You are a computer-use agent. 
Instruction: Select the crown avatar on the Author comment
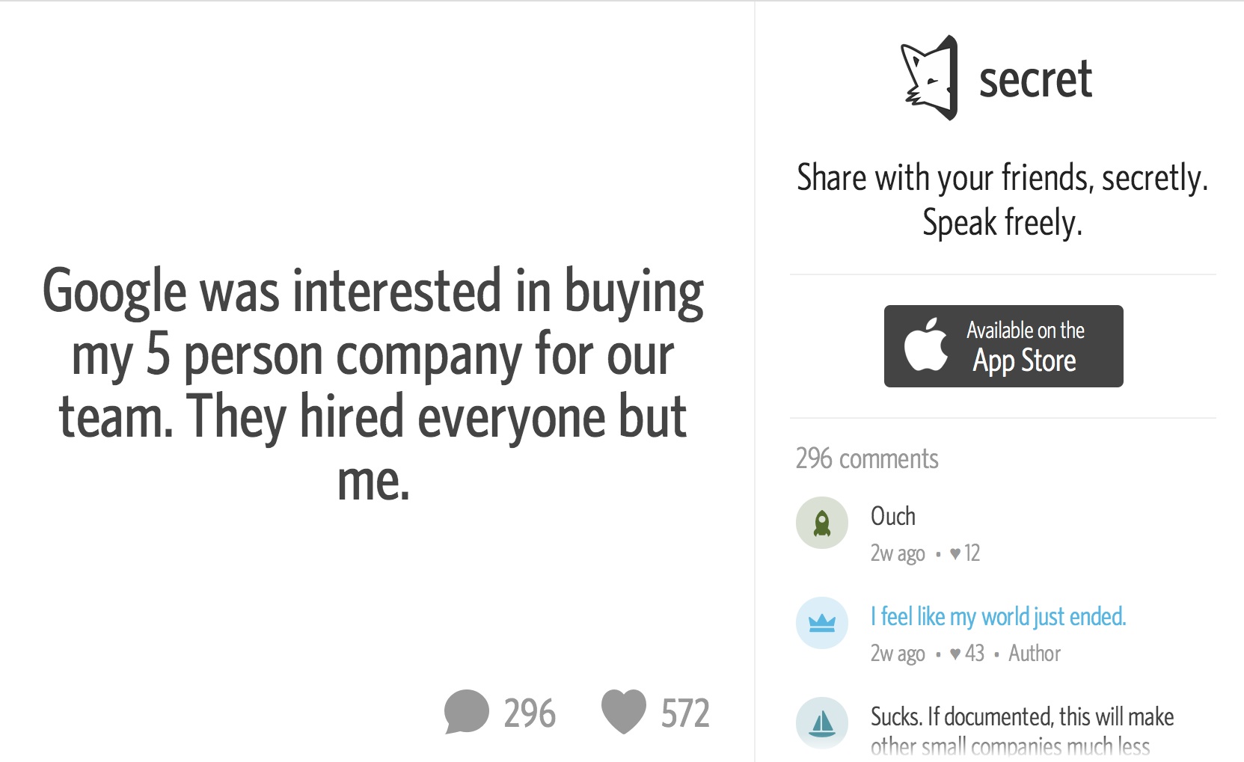[821, 623]
